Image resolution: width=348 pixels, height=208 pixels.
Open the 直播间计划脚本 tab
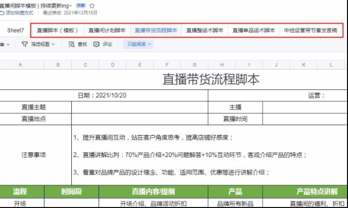(x=107, y=30)
